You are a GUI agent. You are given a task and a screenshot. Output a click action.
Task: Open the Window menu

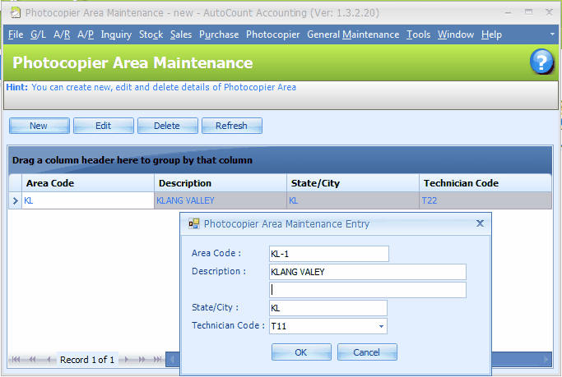pyautogui.click(x=456, y=34)
